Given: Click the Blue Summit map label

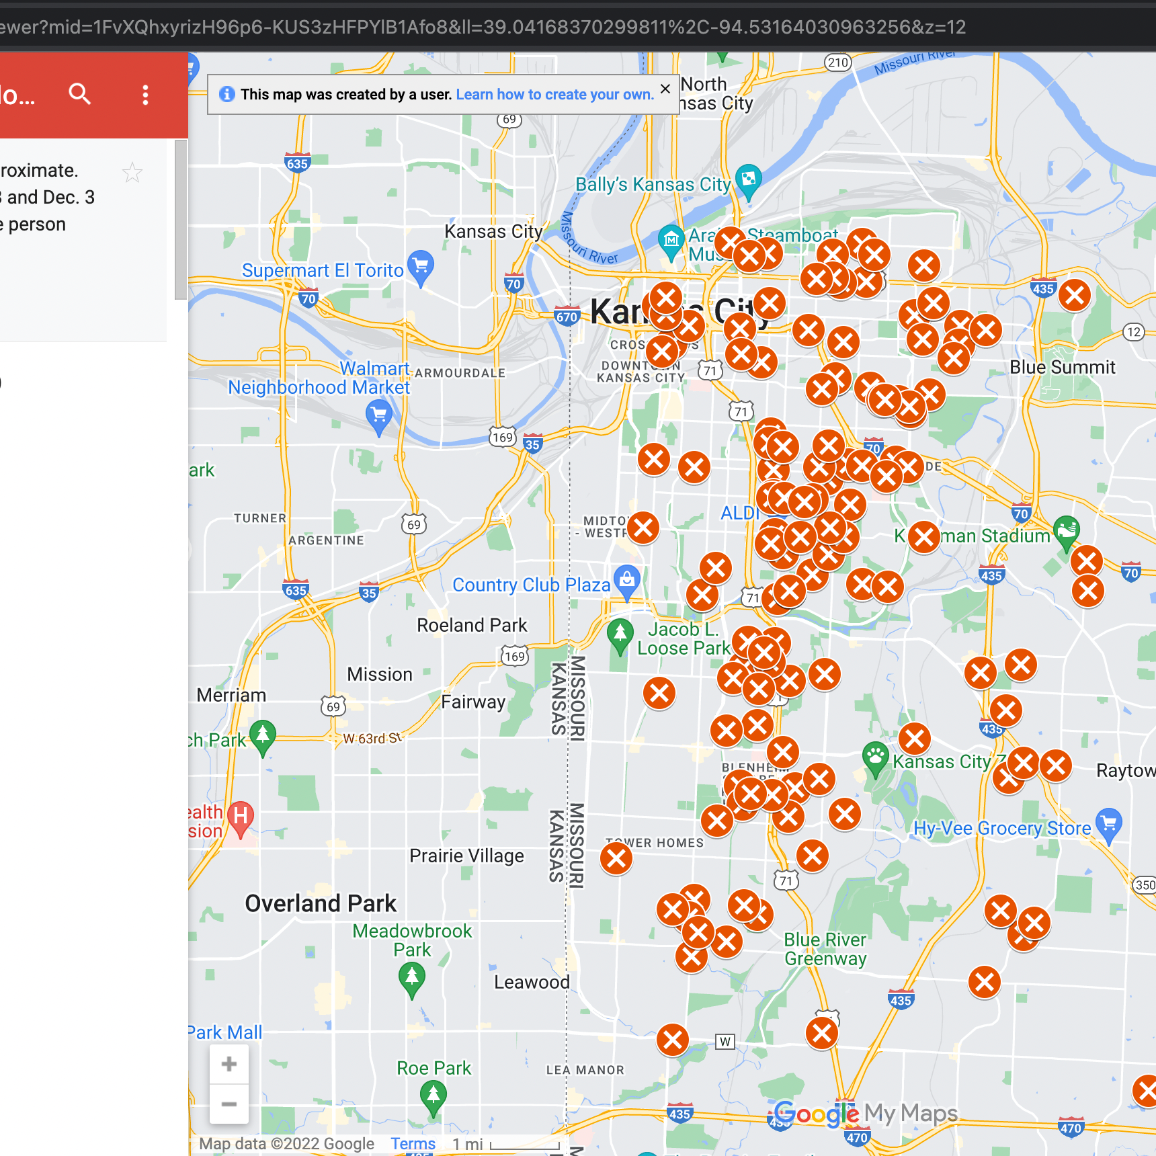Looking at the screenshot, I should point(1062,367).
